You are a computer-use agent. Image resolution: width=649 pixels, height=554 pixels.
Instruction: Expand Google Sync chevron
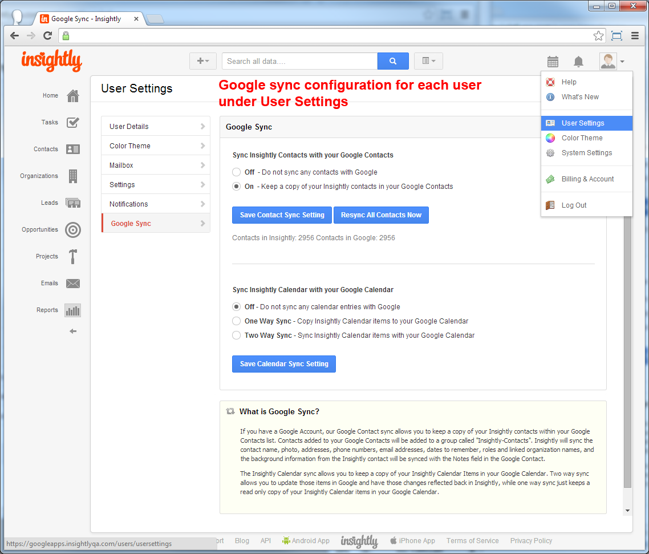click(x=203, y=224)
